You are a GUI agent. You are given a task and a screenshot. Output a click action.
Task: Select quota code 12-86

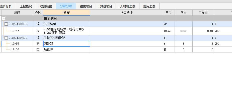click(15, 49)
